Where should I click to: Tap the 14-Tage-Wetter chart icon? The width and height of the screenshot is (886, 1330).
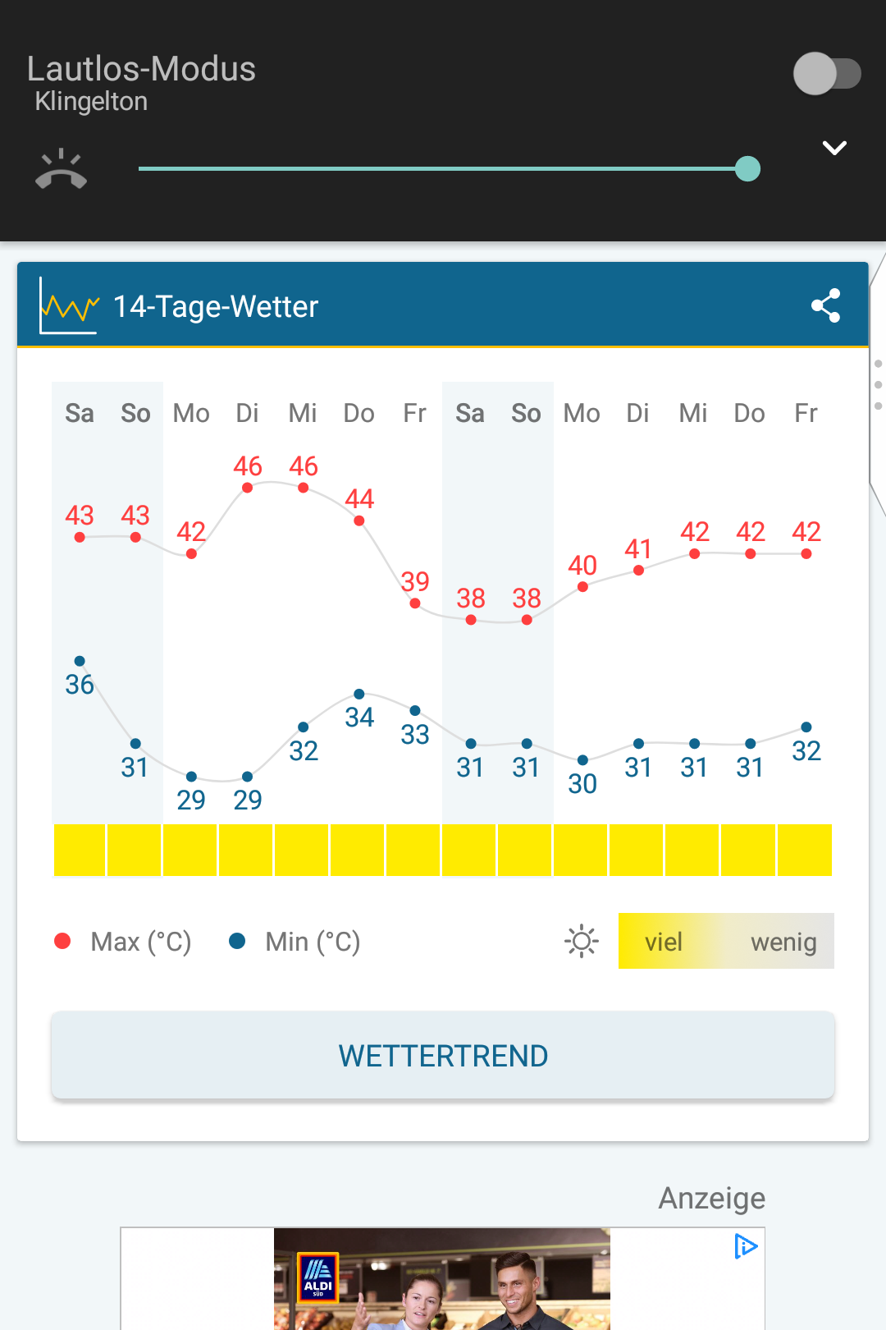click(69, 306)
